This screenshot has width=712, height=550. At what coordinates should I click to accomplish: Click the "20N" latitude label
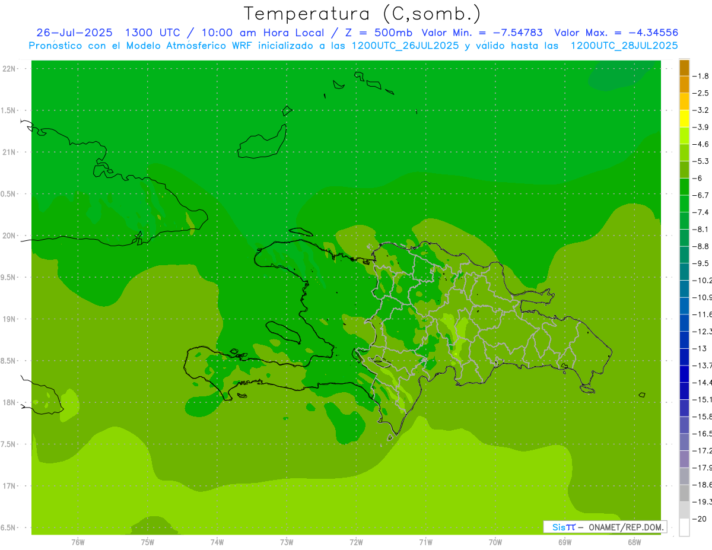[10, 236]
